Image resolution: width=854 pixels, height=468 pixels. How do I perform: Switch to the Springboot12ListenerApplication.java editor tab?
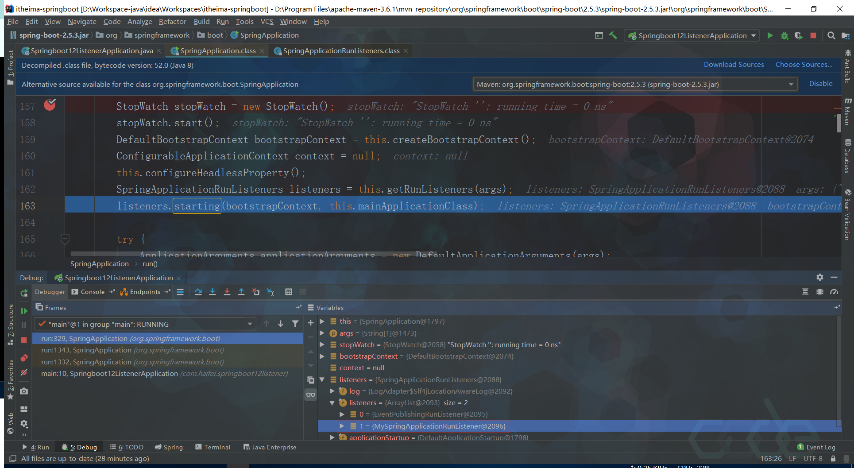(x=92, y=51)
